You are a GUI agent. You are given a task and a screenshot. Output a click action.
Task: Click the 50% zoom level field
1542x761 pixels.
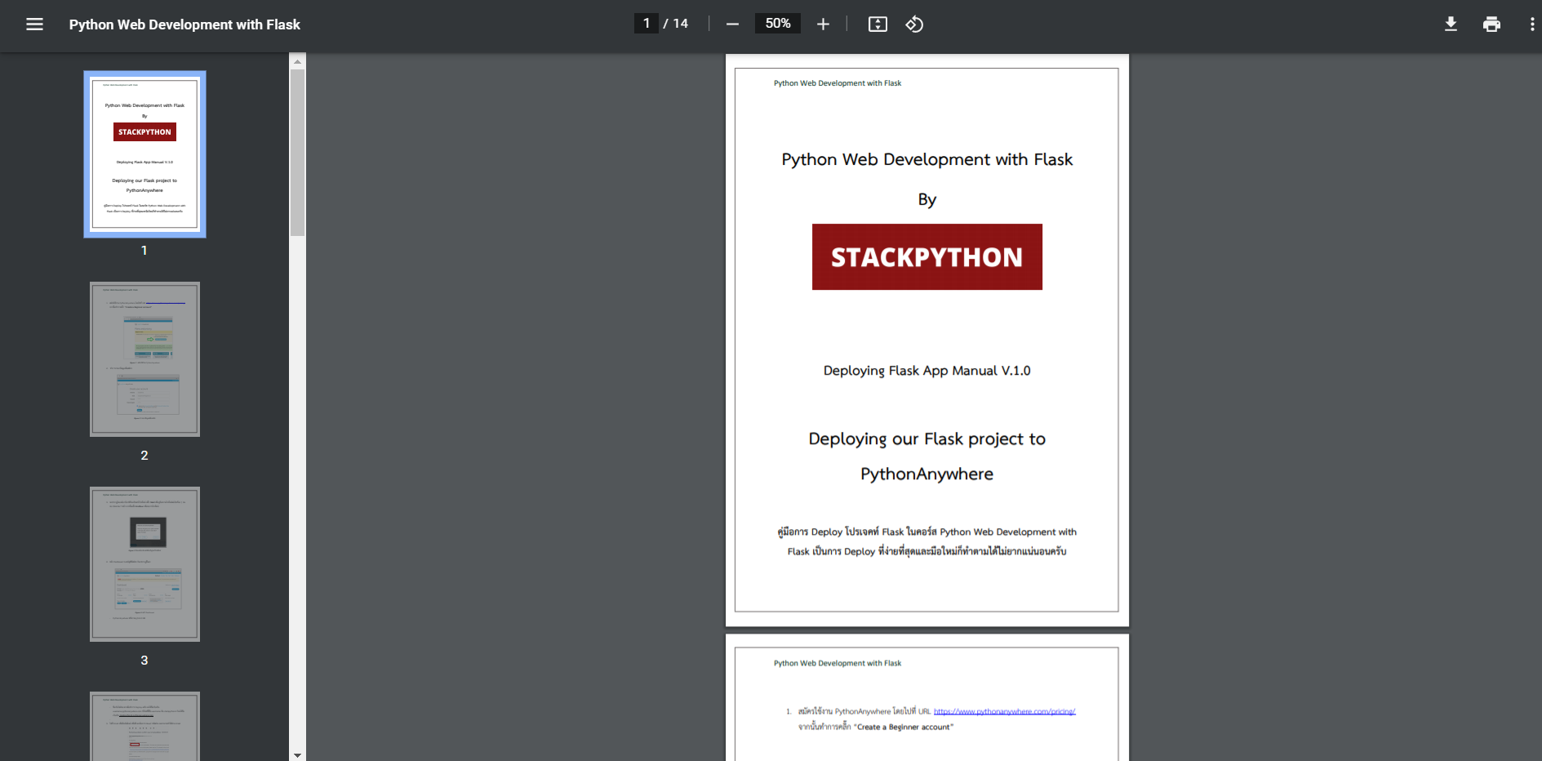pyautogui.click(x=777, y=24)
